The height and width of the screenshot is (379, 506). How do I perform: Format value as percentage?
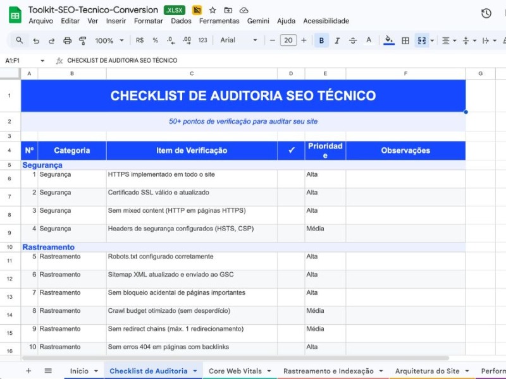[155, 40]
